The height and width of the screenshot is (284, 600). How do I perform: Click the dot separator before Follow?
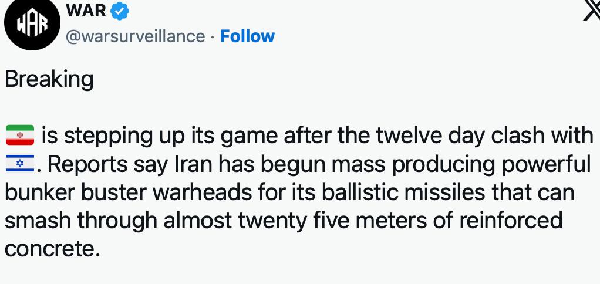212,36
